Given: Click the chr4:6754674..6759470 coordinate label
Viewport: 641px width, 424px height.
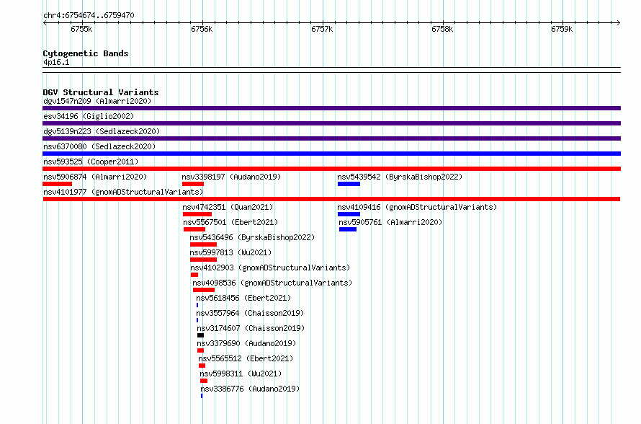Looking at the screenshot, I should 89,16.
